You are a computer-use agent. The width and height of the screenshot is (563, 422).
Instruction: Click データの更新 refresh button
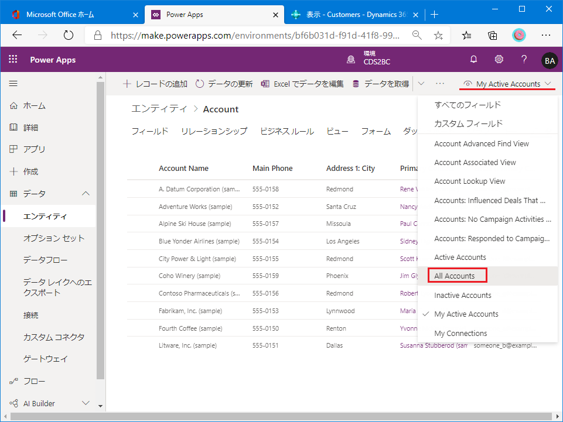(224, 84)
